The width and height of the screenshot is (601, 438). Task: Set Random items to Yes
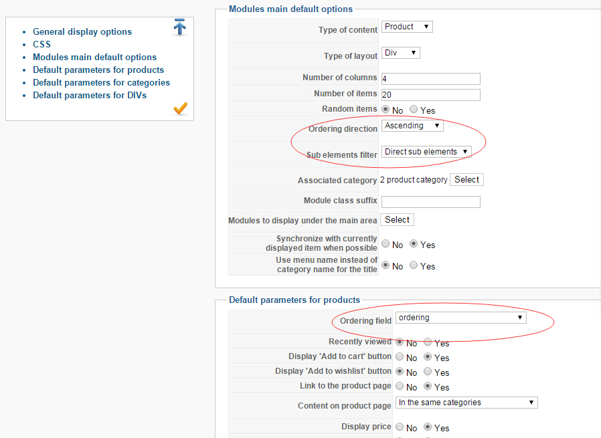point(414,110)
